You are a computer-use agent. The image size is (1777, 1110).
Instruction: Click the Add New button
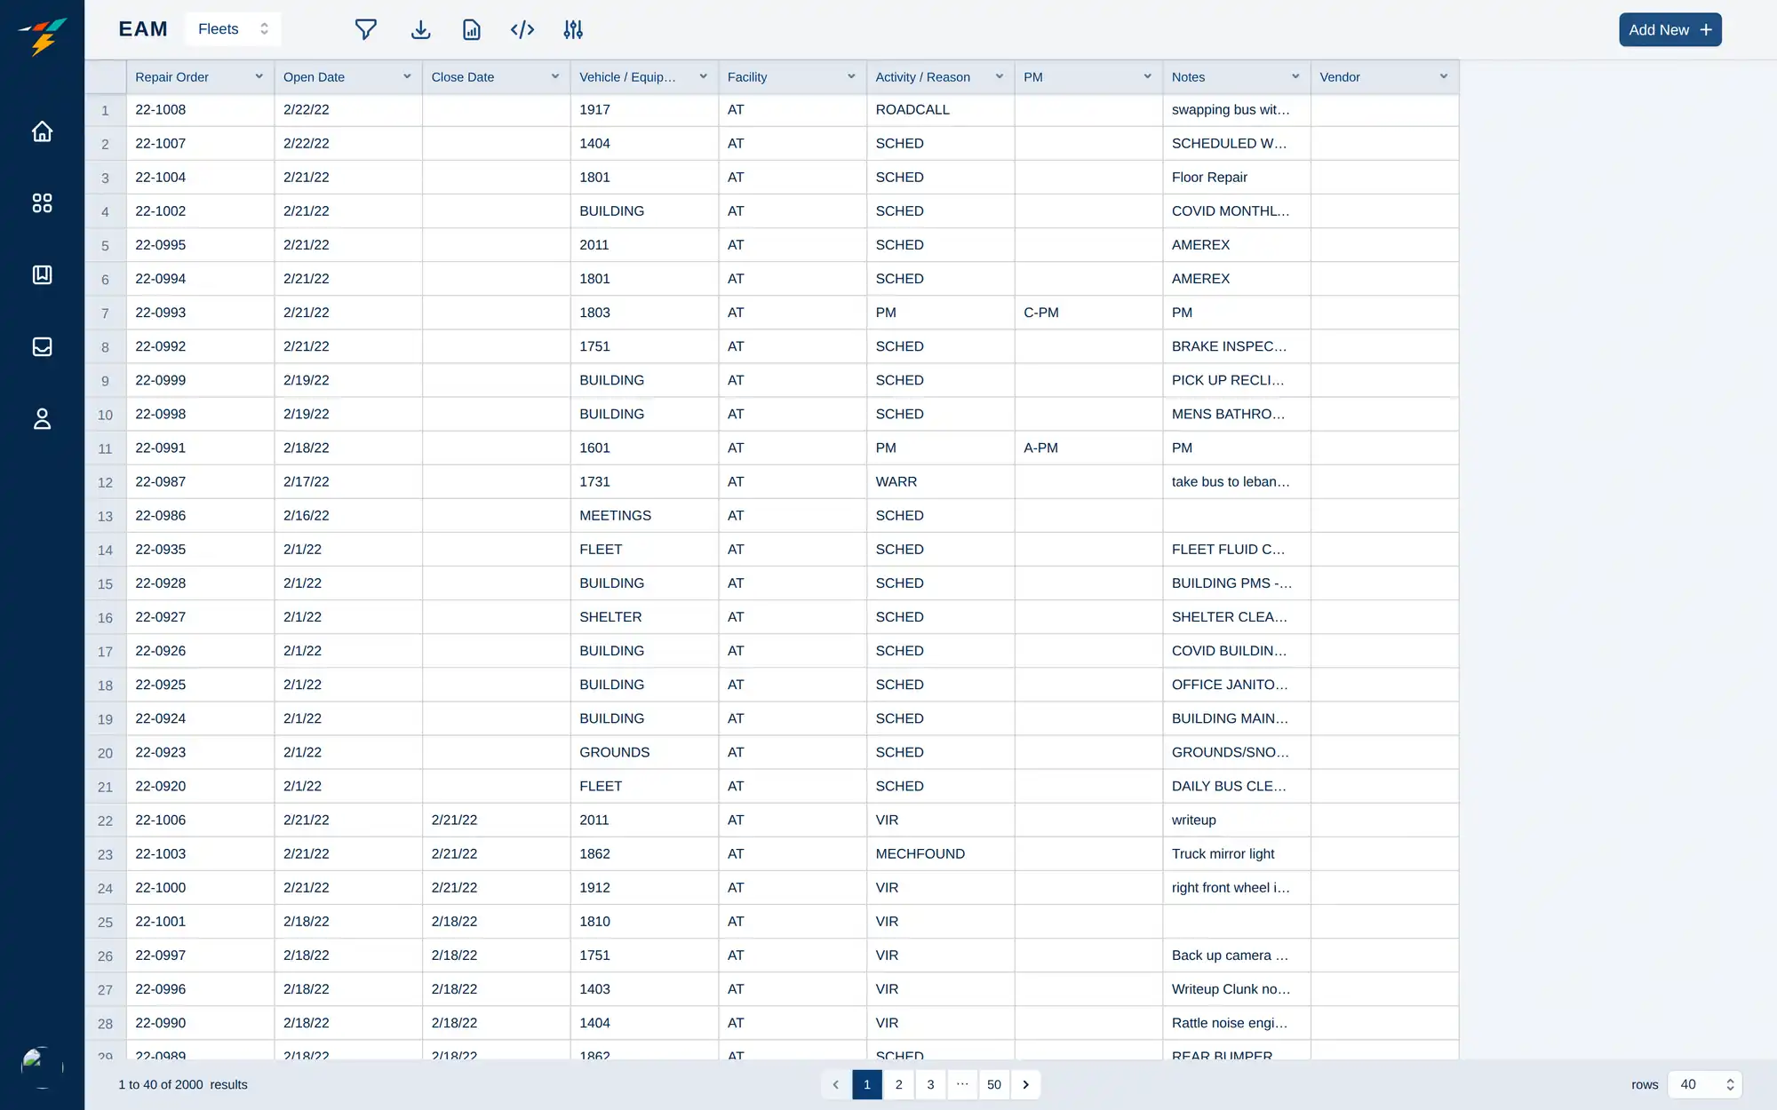point(1669,29)
